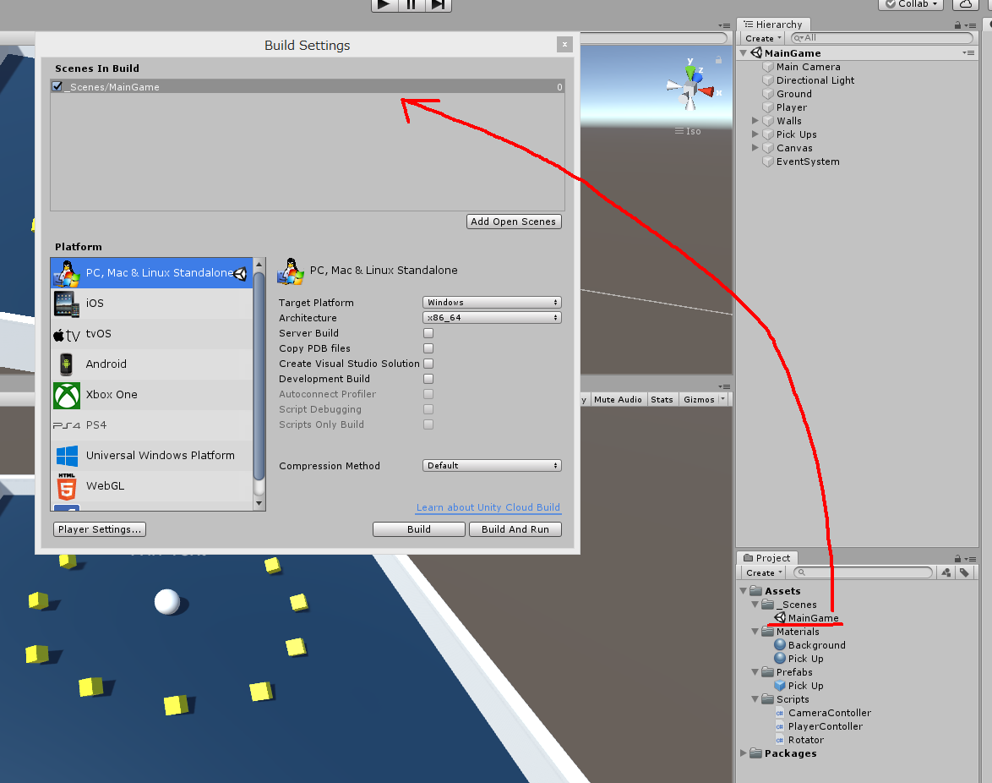Collapse the MainGame scene in Hierarchy
This screenshot has width=992, height=783.
pos(744,53)
